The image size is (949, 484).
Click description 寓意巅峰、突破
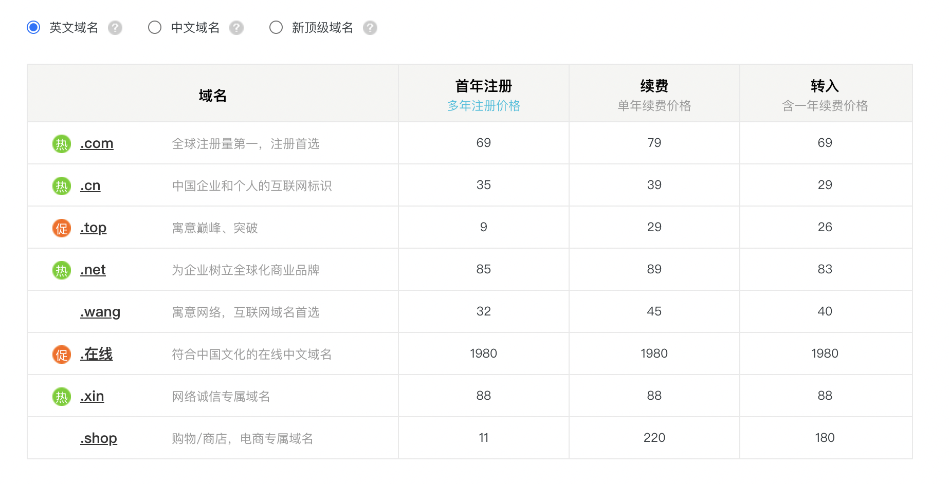[x=215, y=228]
